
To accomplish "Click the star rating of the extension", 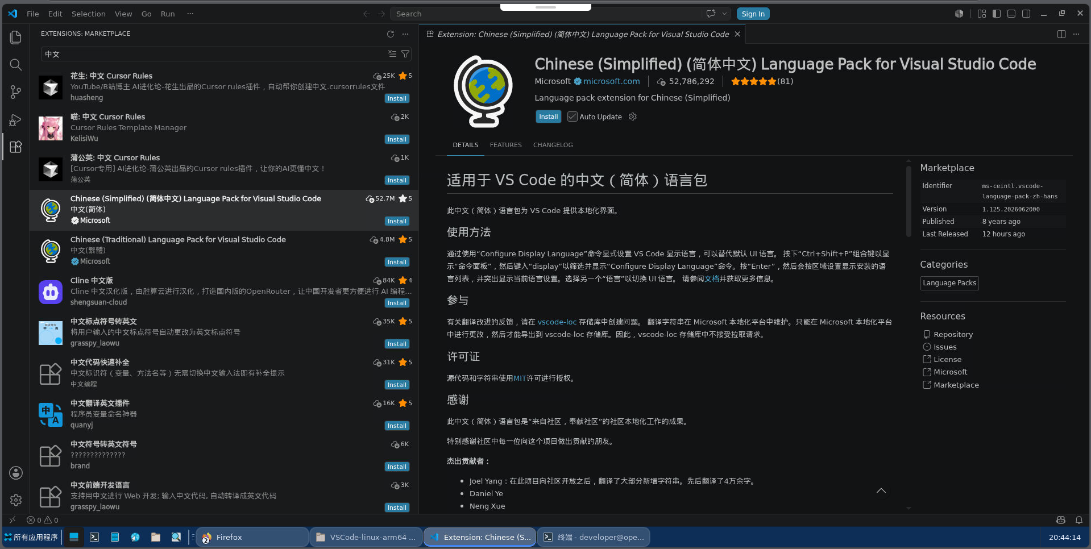I will tap(754, 81).
